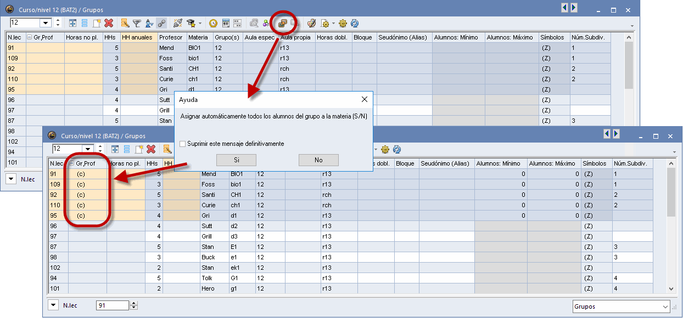Click the colored people icon in back window toolbar
This screenshot has width=683, height=318.
(x=266, y=23)
